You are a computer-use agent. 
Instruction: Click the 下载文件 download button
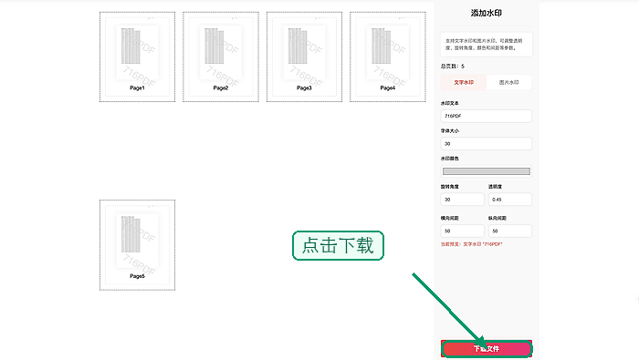(x=487, y=349)
